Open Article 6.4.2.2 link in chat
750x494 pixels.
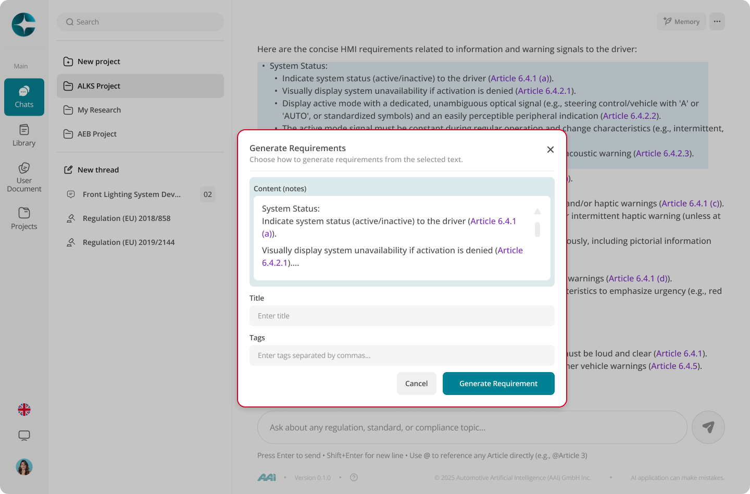[630, 116]
